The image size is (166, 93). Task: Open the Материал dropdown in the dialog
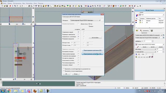(x=85, y=20)
